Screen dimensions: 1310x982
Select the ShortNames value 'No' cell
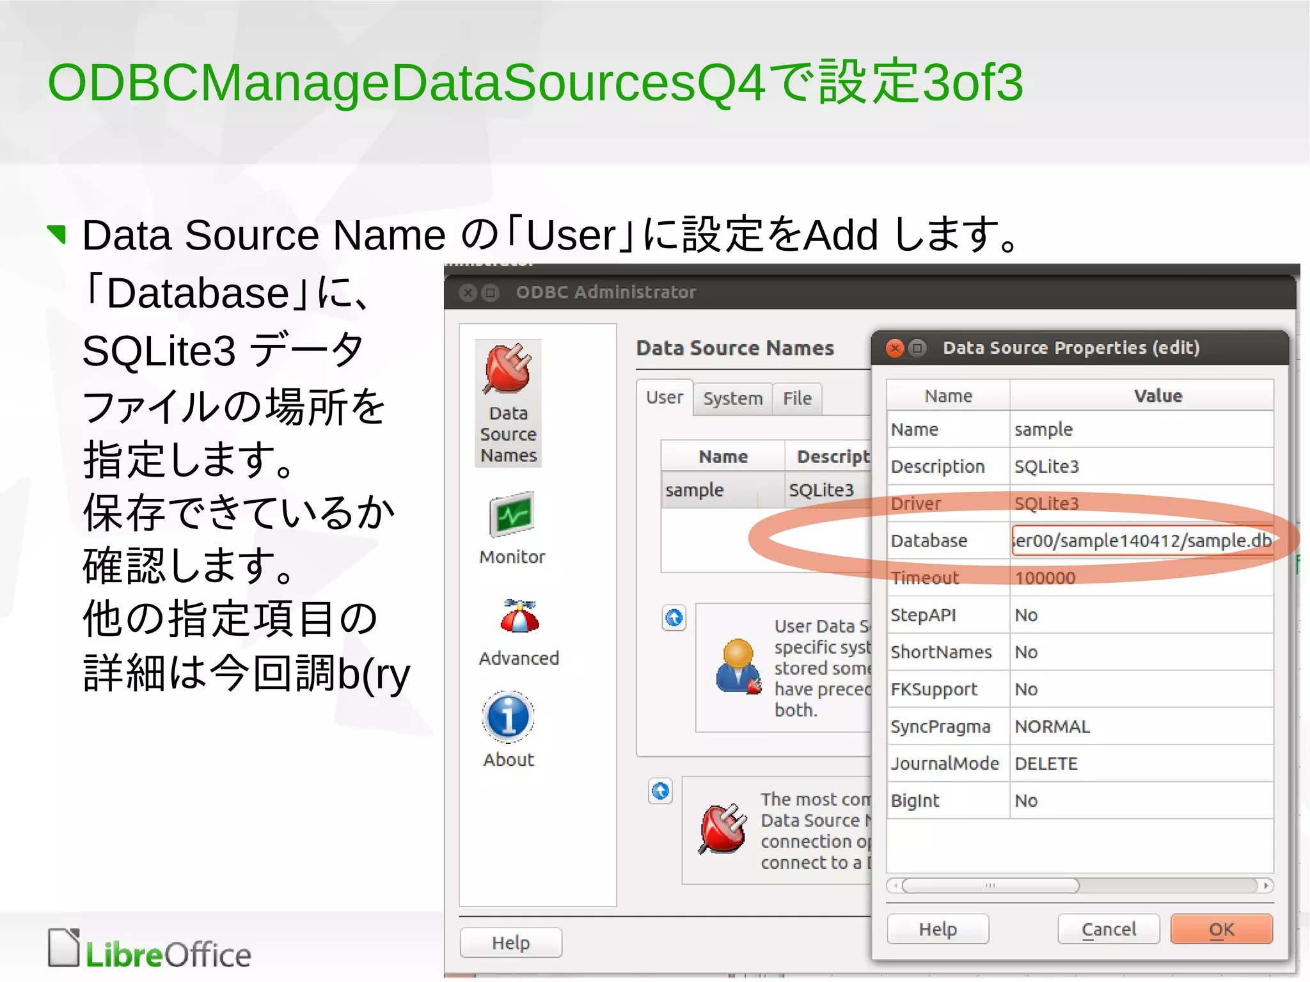[1142, 652]
